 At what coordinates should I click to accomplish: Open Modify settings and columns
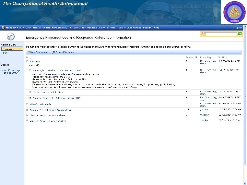[12, 72]
